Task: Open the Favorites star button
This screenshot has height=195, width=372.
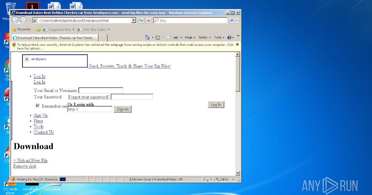Action: (21, 29)
